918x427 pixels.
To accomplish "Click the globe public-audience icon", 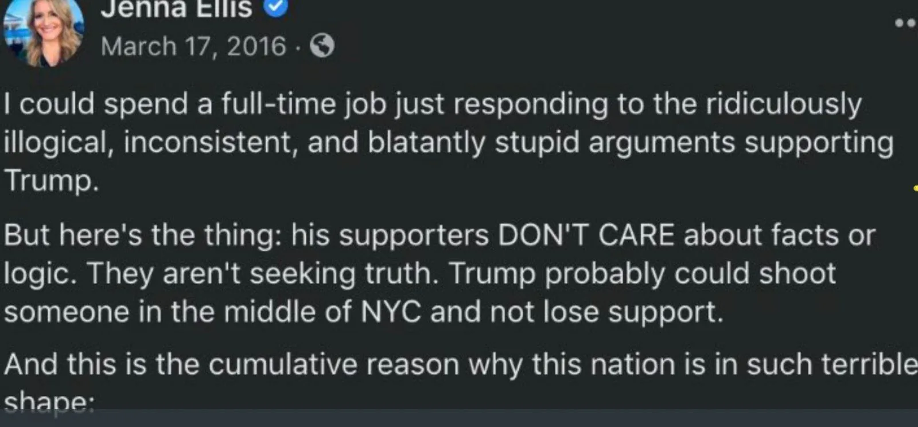I will point(322,45).
